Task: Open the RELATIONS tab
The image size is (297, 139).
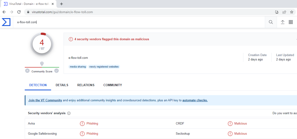Action: [x=86, y=85]
